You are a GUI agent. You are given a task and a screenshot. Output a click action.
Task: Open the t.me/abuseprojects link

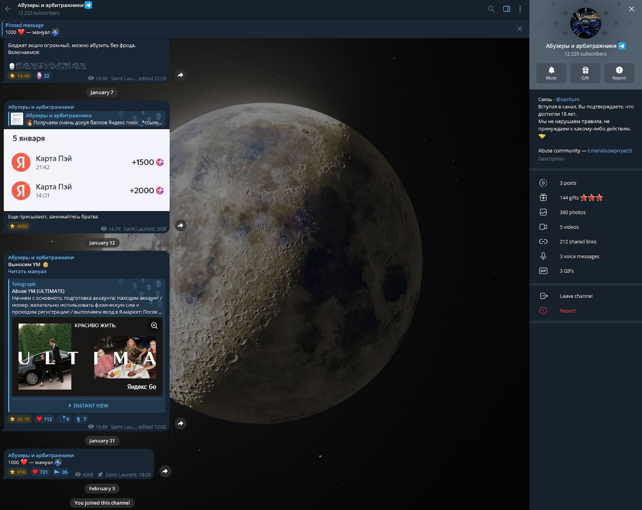pyautogui.click(x=609, y=151)
